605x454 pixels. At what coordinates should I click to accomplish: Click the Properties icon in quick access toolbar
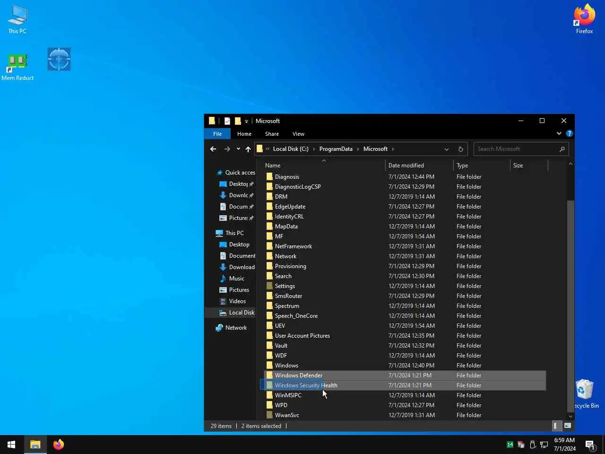click(227, 121)
